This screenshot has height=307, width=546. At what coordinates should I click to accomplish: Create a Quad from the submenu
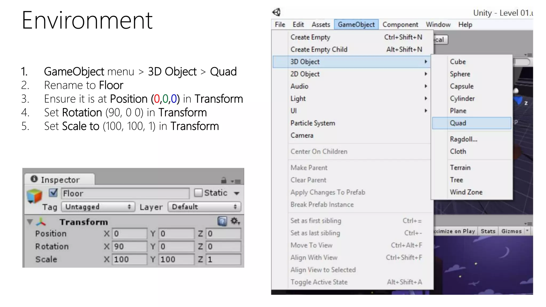click(x=471, y=123)
